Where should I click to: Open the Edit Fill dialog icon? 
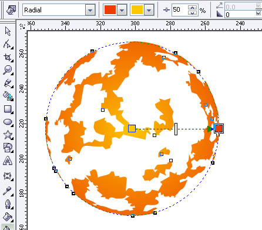point(11,10)
